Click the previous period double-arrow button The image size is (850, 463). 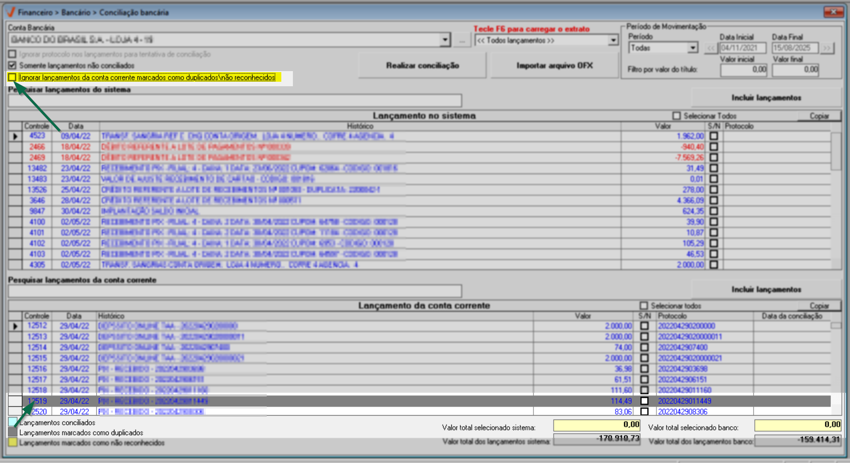tap(711, 48)
